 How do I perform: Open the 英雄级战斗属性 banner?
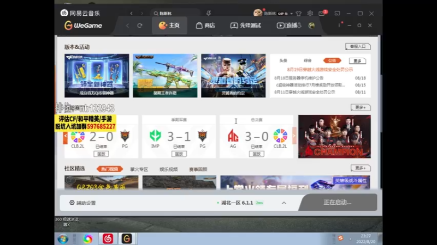click(x=295, y=182)
